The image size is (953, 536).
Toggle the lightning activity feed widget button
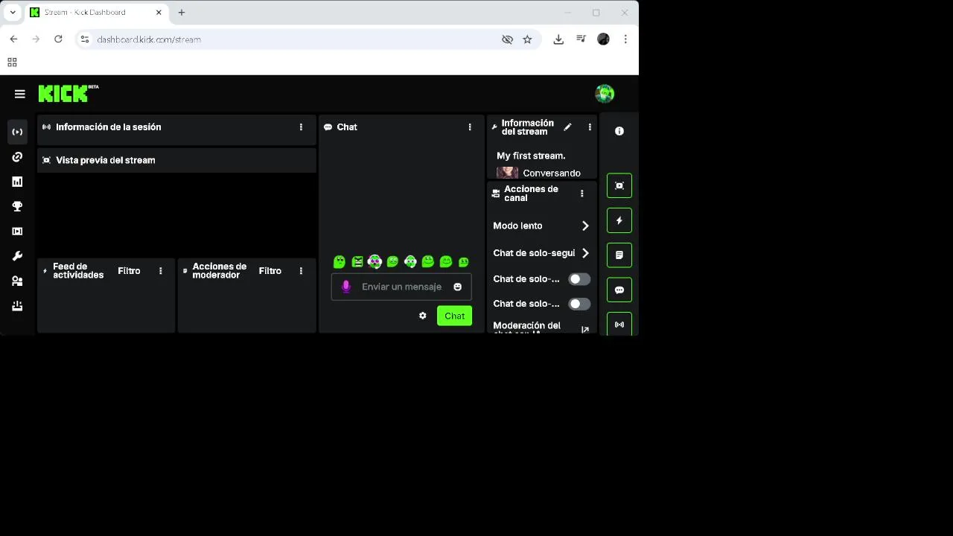coord(619,220)
